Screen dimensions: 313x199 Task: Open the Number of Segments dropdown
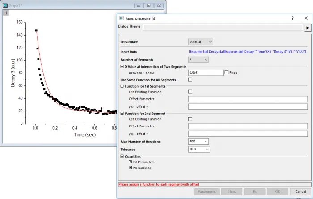199,60
